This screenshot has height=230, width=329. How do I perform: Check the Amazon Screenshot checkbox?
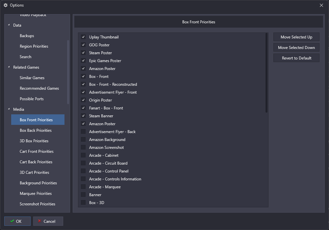pos(83,147)
